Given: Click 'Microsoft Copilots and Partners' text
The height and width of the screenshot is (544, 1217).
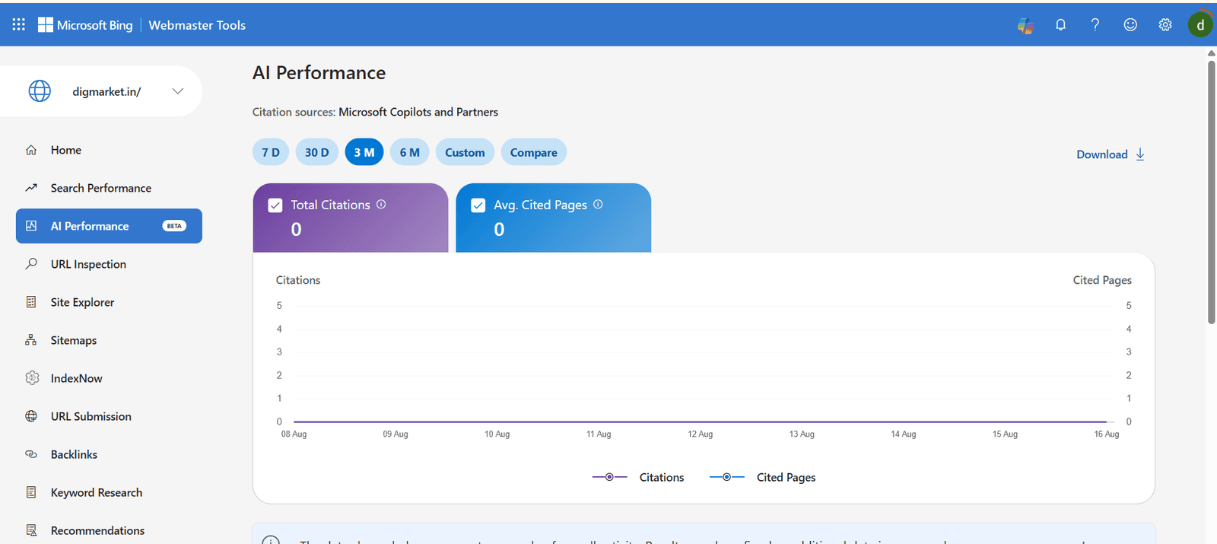Looking at the screenshot, I should coord(418,112).
